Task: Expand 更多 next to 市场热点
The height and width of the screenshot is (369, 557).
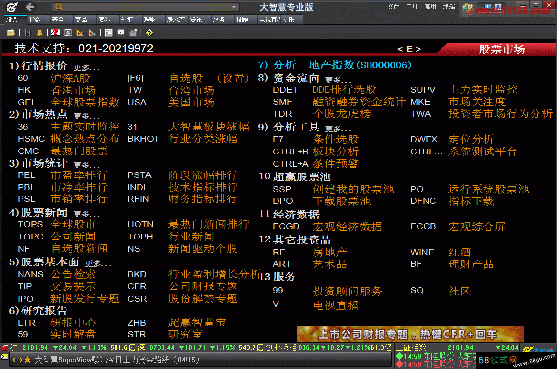Action: (87, 116)
